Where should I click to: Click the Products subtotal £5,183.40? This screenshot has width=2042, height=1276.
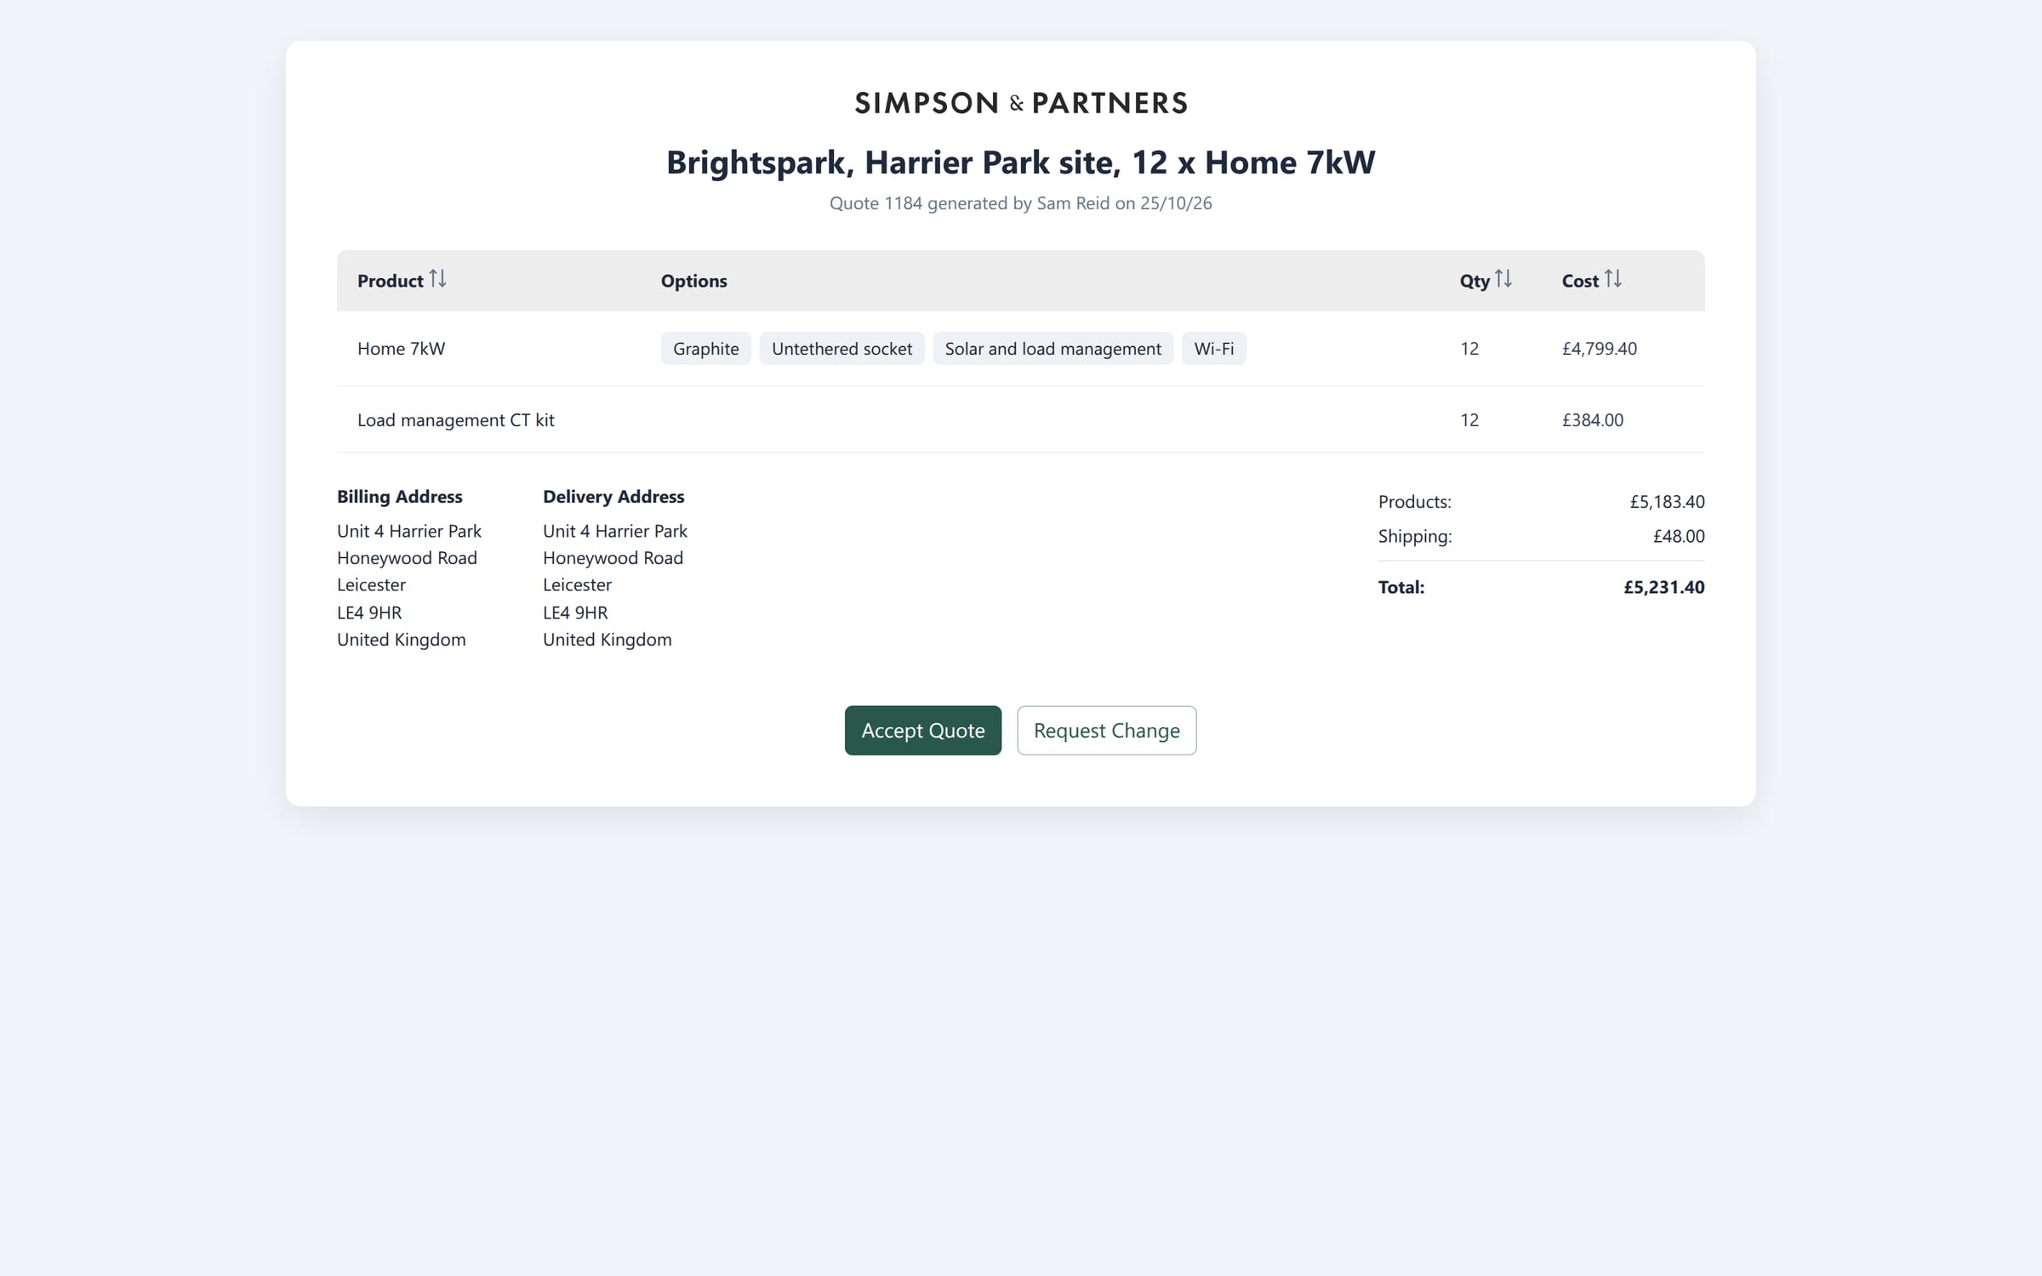[x=1667, y=501]
